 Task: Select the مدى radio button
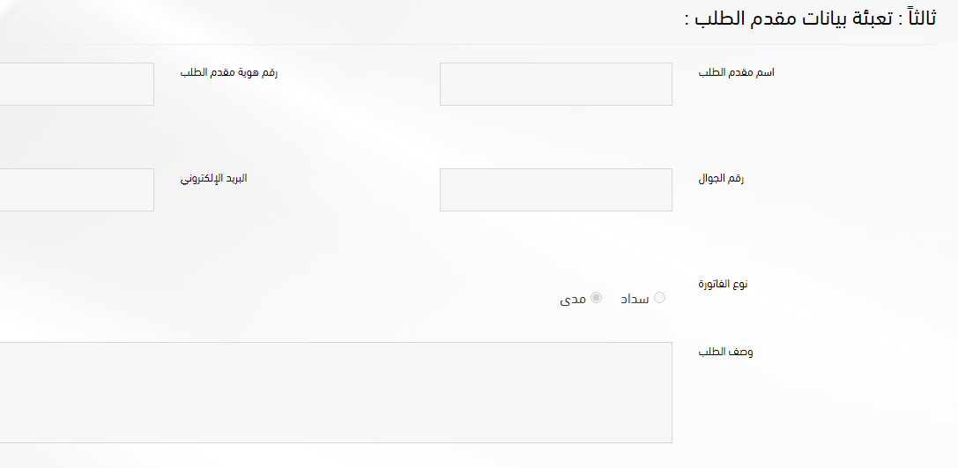597,298
